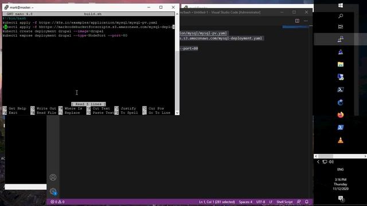
Task: Select the active PuTTY taskbar icon
Action: pyautogui.click(x=341, y=39)
